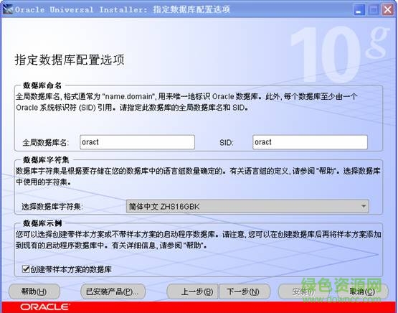This screenshot has height=313, width=398.
Task: Click the 帮助(H) button
Action: pyautogui.click(x=34, y=291)
